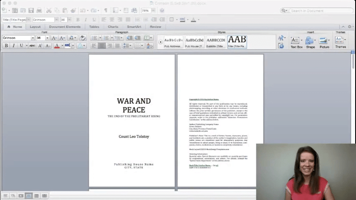Image resolution: width=356 pixels, height=200 pixels.
Task: Click the bulleted list icon in ribbon
Action: coord(94,38)
